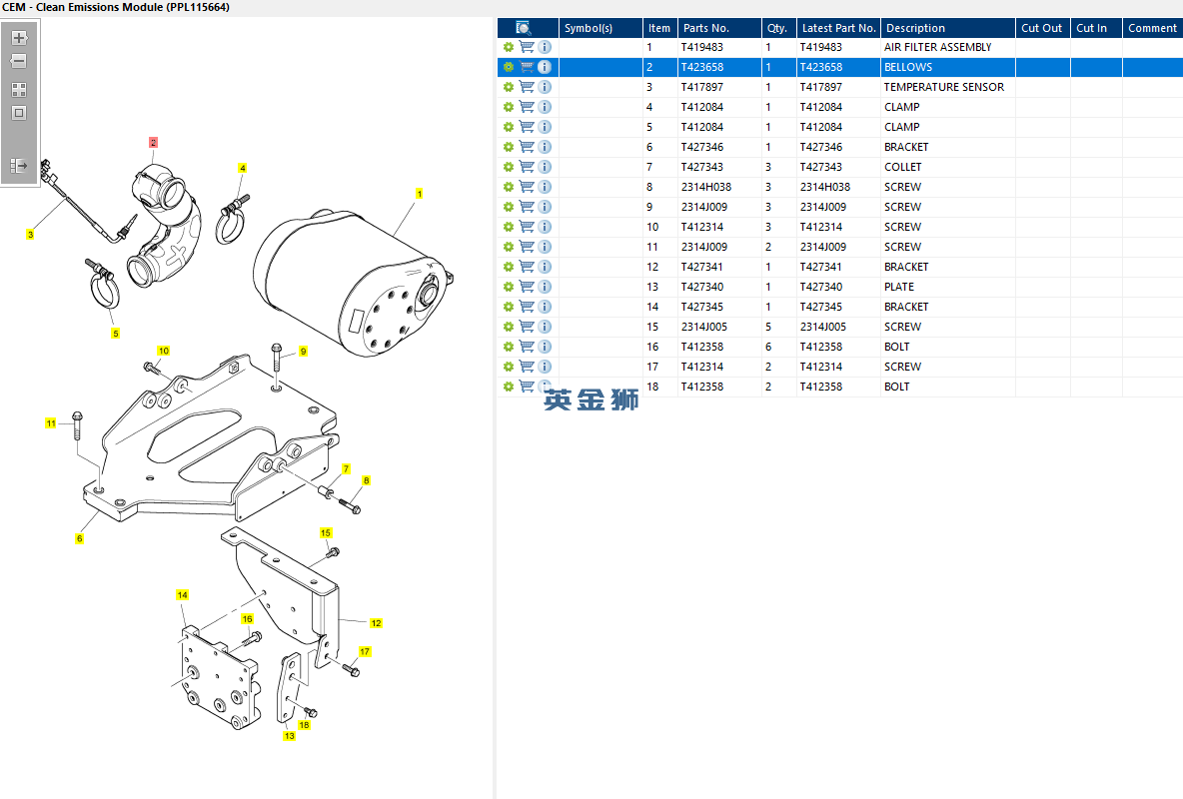Open info for the BELLOWS row

(x=545, y=67)
